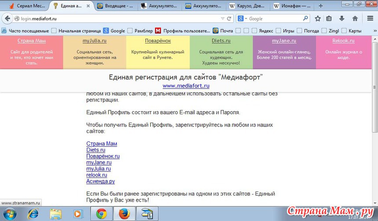
Task: Open the Часто посещаемые bookmark folder
Action: [25, 31]
